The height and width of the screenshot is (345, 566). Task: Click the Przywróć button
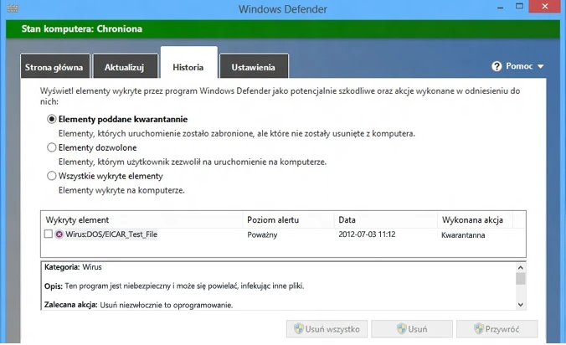coord(497,329)
